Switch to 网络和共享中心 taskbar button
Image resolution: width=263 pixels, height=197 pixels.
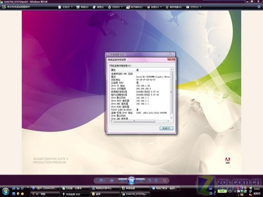[105, 189]
